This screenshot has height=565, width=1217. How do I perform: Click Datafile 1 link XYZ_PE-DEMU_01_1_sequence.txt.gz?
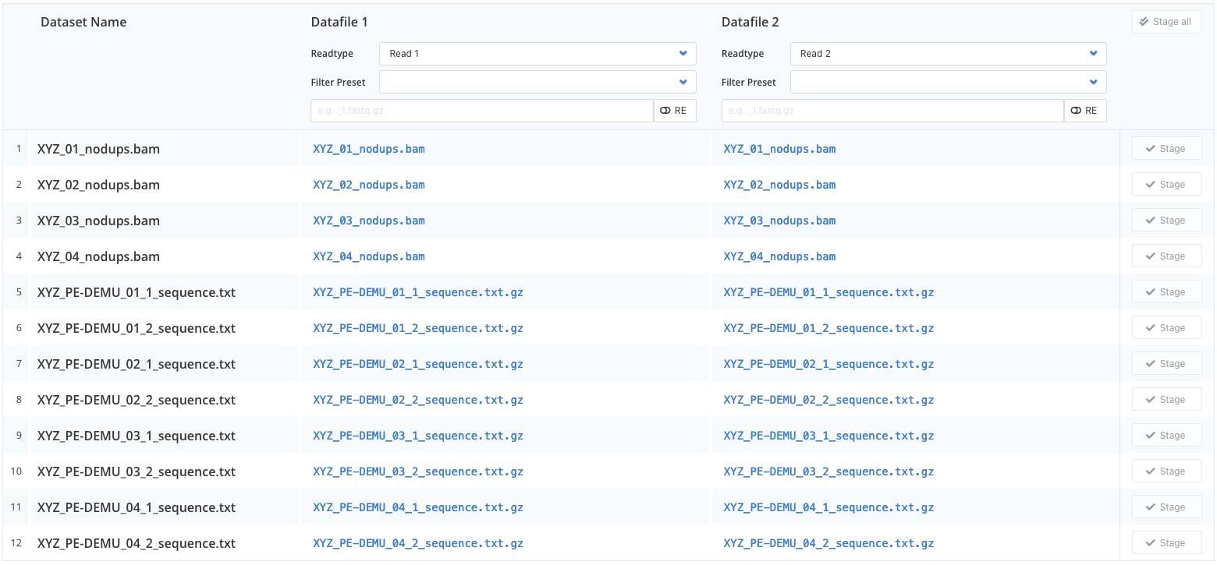tap(418, 292)
